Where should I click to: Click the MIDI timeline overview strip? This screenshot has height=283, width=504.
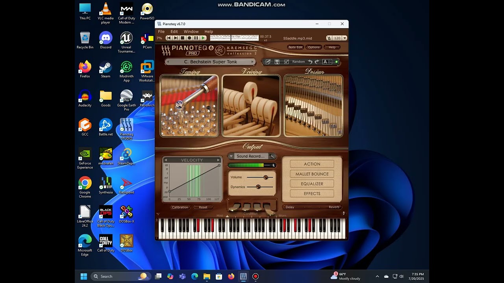(234, 38)
